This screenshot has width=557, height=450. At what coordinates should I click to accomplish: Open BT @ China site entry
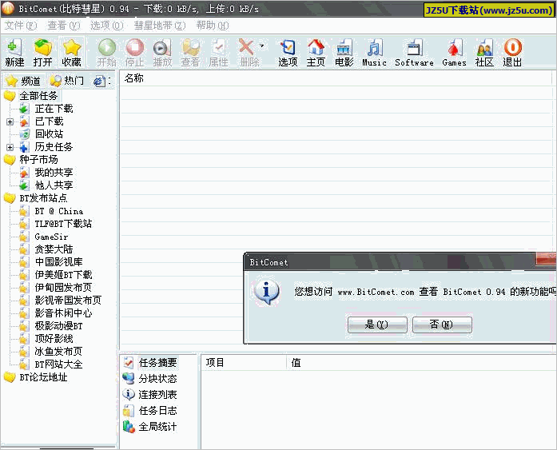click(x=59, y=211)
